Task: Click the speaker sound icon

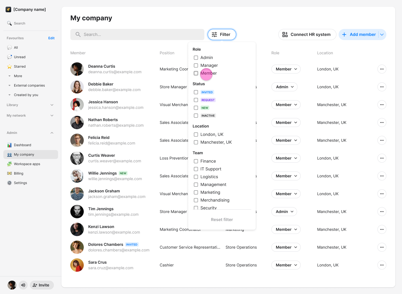Action: pos(23,285)
